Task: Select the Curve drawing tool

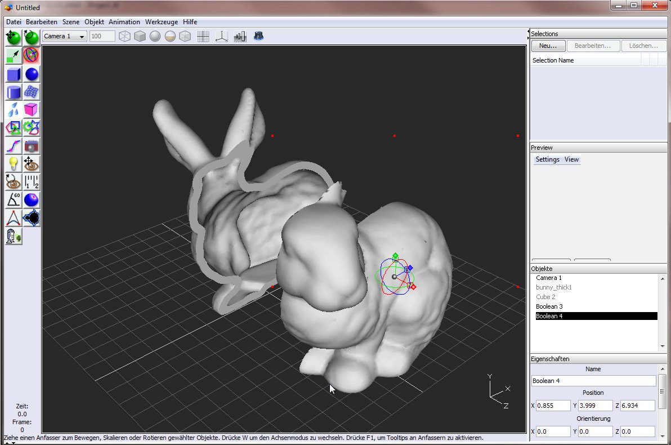Action: (14, 146)
